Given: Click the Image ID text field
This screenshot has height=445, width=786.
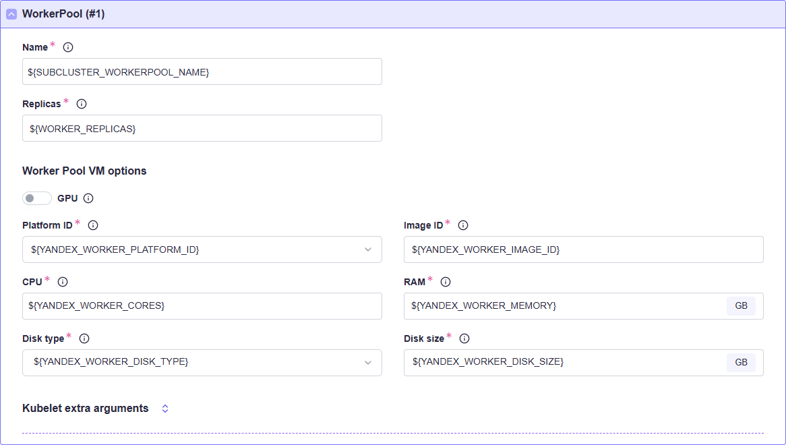Looking at the screenshot, I should [583, 249].
